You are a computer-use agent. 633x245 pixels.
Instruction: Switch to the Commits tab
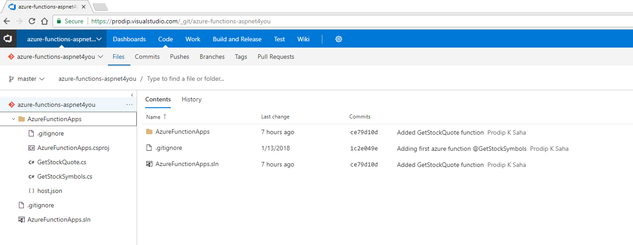(147, 57)
